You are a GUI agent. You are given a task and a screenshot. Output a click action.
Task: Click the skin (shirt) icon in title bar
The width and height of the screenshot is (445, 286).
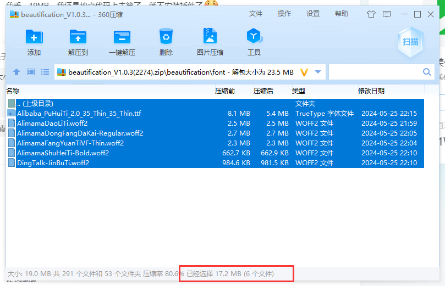371,14
